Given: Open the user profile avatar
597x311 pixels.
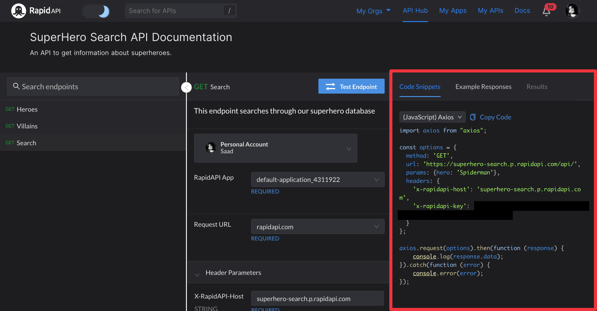Looking at the screenshot, I should point(572,11).
